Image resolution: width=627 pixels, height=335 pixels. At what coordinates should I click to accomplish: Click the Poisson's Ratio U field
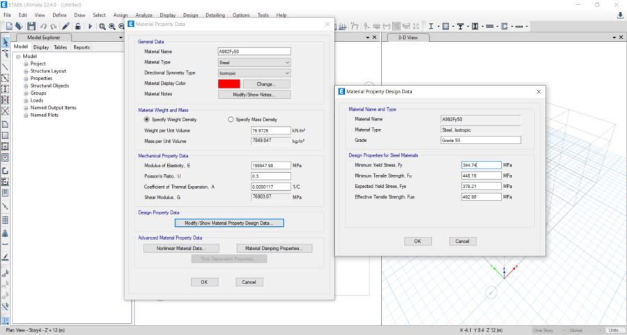pos(271,176)
